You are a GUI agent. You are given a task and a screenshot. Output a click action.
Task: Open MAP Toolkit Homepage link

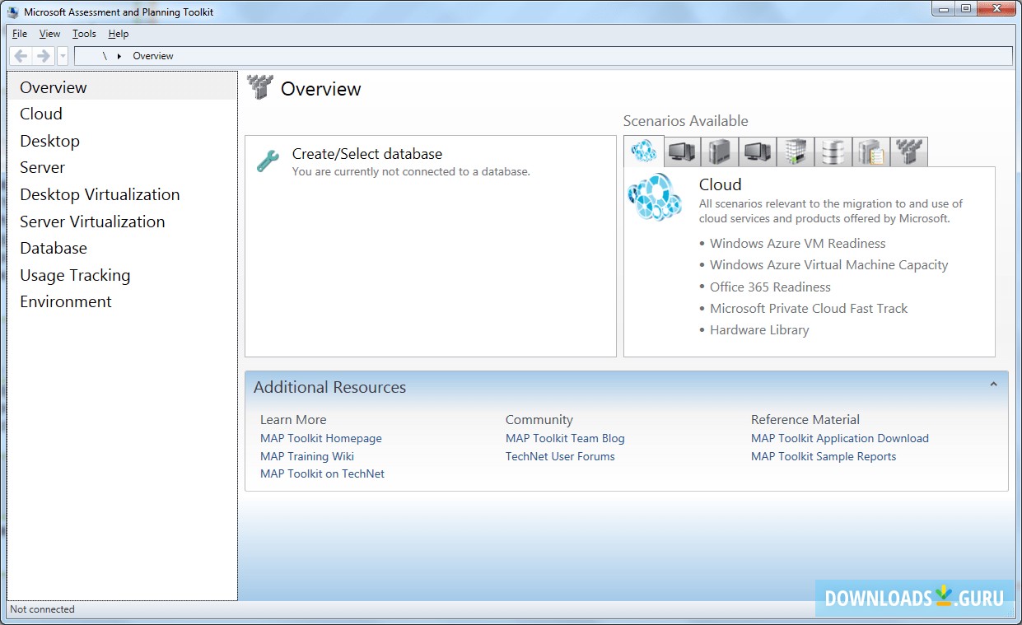coord(321,438)
